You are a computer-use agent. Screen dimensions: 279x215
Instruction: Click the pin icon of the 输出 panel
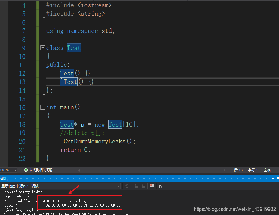tap(278, 179)
